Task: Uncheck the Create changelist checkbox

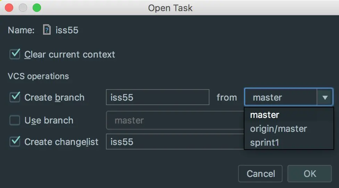Action: coord(15,142)
